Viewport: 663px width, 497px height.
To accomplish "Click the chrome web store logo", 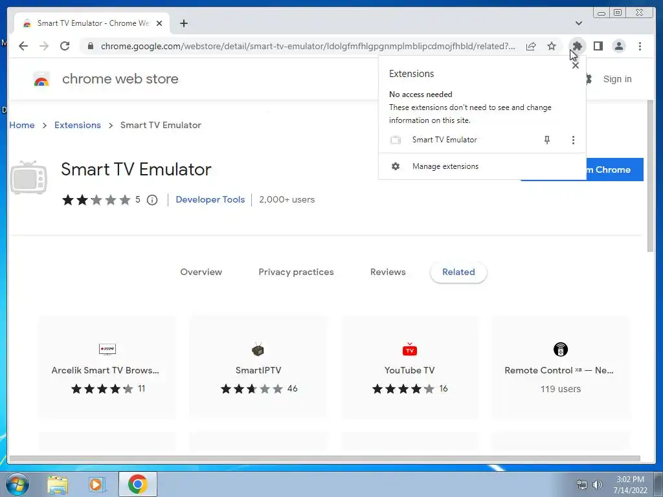I will coord(41,79).
